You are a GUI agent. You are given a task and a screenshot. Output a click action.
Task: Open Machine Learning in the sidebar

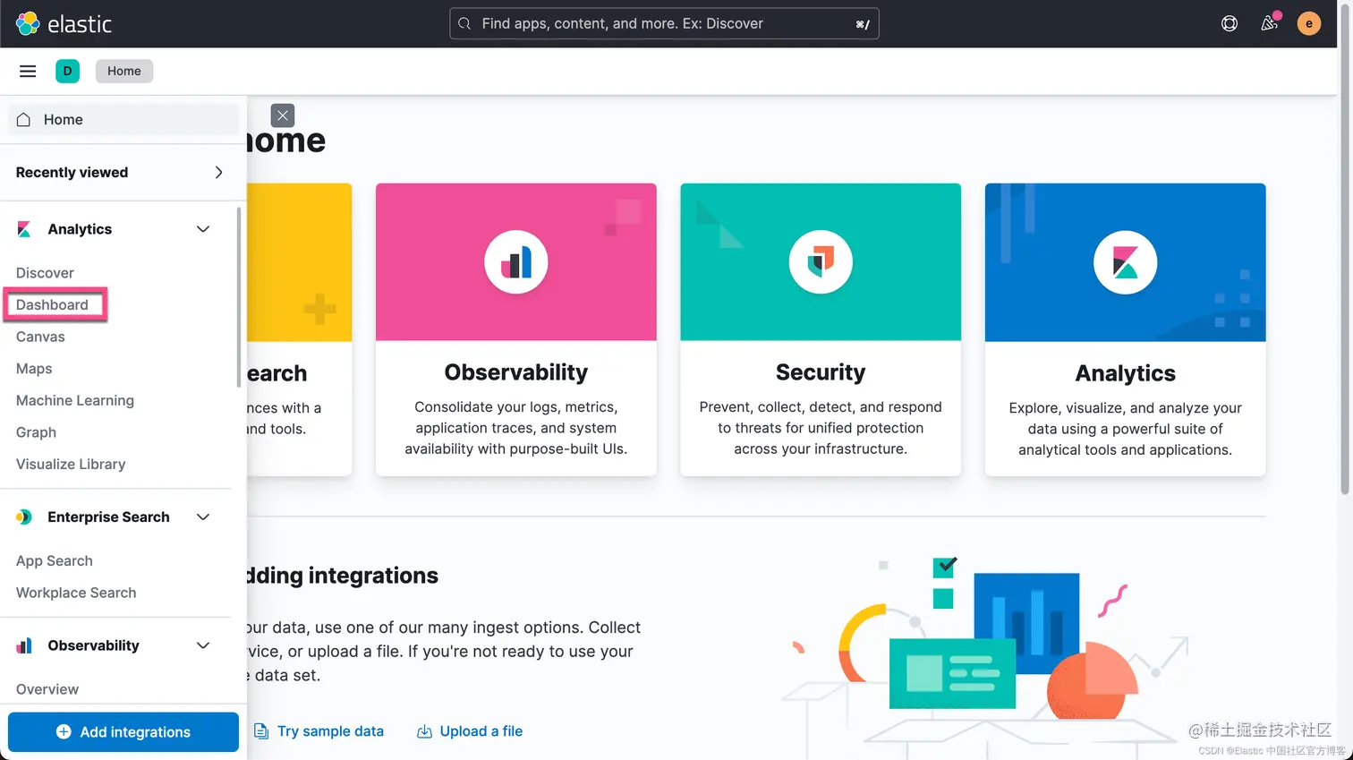[75, 400]
